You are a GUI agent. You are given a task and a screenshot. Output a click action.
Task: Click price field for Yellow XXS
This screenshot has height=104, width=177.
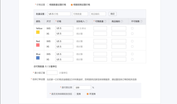[x=64, y=28]
